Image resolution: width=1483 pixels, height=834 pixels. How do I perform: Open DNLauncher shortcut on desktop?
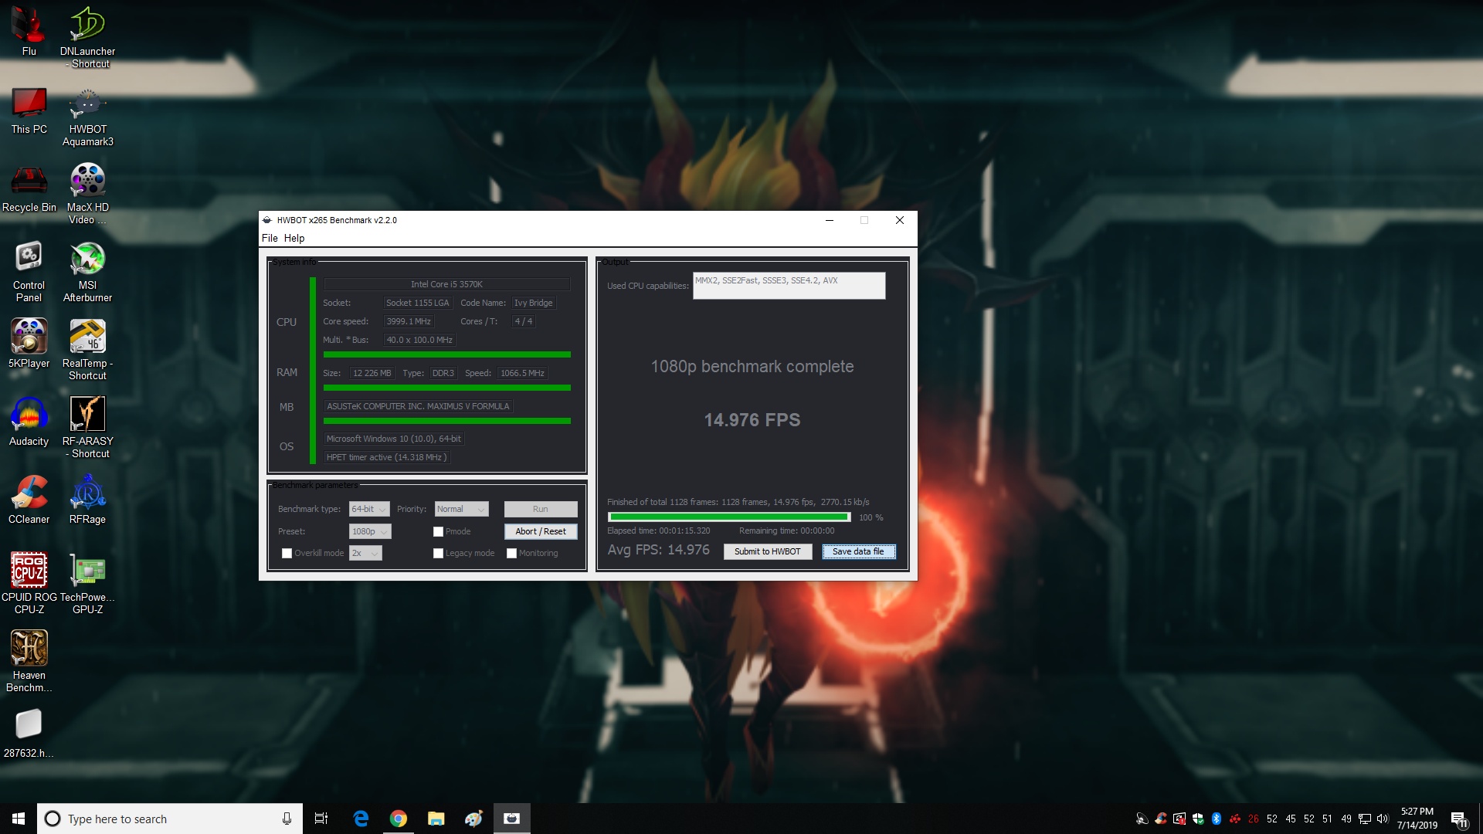coord(87,36)
